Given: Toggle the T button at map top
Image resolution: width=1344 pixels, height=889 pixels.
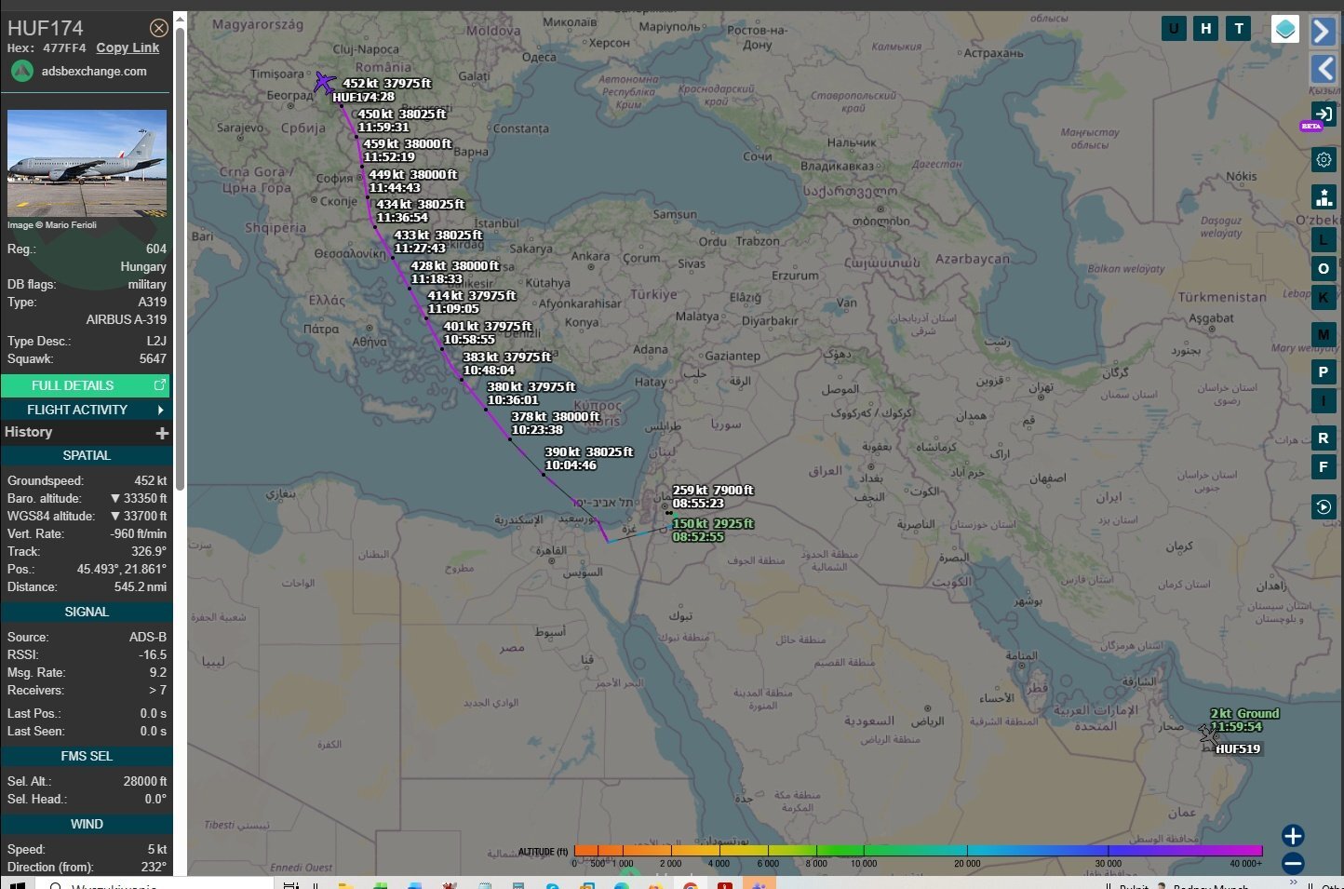Looking at the screenshot, I should tap(1239, 29).
